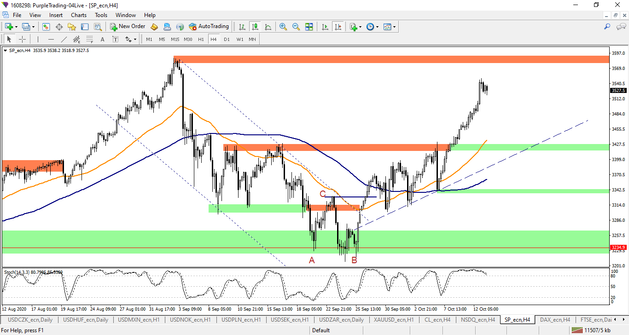Click the current price label 3527.5
629x335 pixels.
click(618, 91)
